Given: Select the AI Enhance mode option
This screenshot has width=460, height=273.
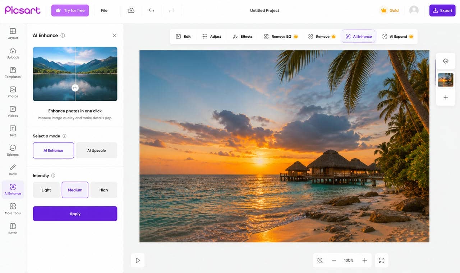Looking at the screenshot, I should pos(53,150).
